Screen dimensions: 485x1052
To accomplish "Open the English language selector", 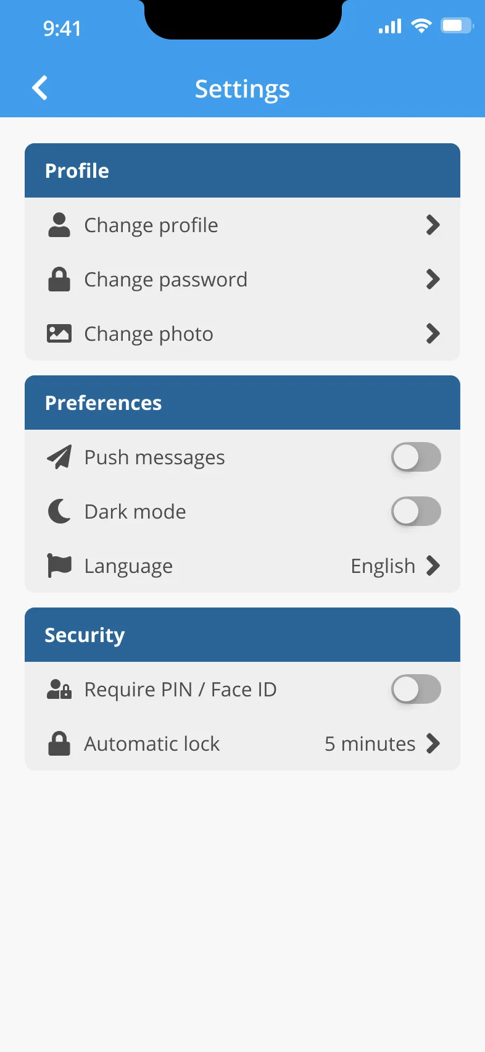I will click(396, 566).
